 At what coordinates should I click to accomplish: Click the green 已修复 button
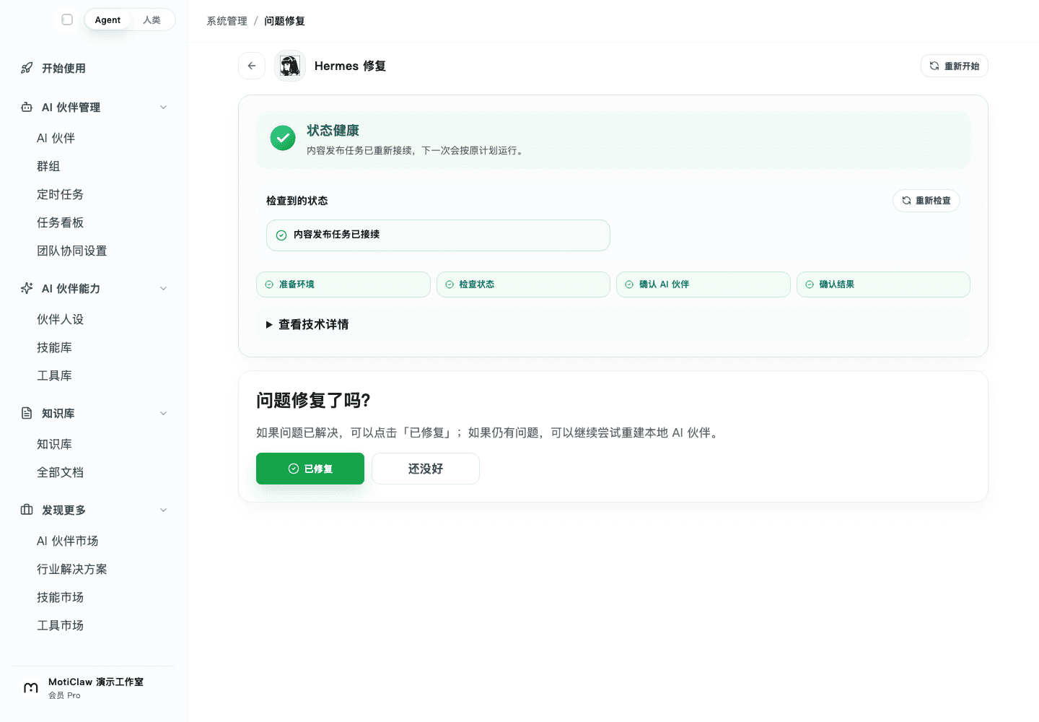point(310,469)
